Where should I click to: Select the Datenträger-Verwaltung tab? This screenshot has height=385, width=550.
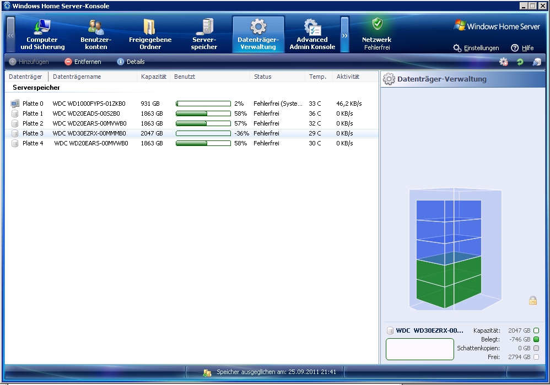(258, 35)
